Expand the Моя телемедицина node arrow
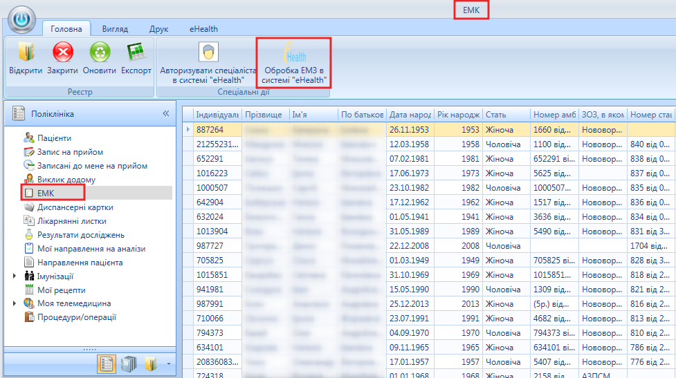 pyautogui.click(x=15, y=303)
